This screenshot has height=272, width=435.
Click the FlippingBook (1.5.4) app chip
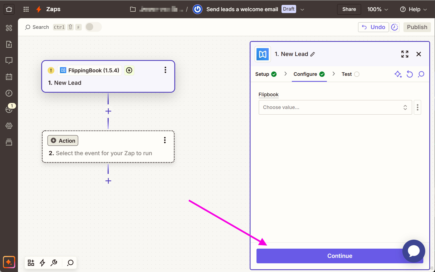click(90, 70)
